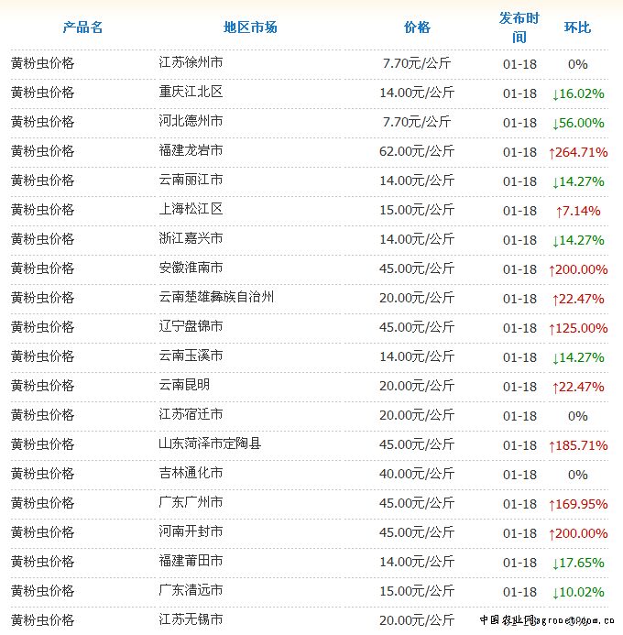Click the 62.00元/公斤 price value
The height and width of the screenshot is (635, 623).
point(417,152)
